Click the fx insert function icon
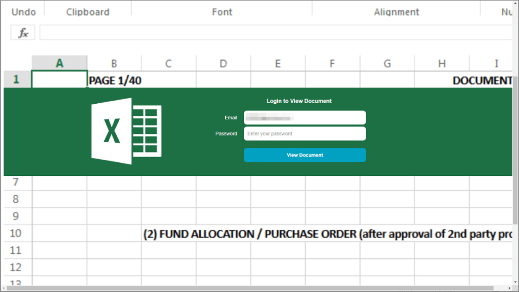This screenshot has height=292, width=519. pos(22,32)
